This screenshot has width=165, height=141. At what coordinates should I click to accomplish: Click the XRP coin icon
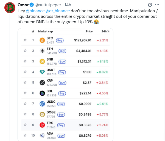(x=42, y=83)
